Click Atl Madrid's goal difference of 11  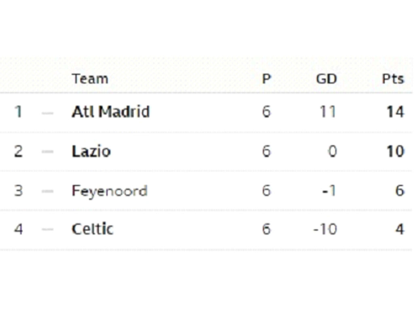[327, 112]
